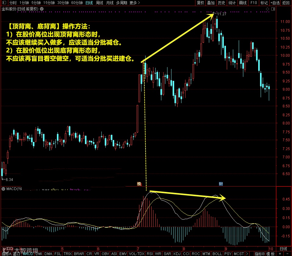Toggle the side panel icon at top-left
The height and width of the screenshot is (256, 292).
pos(4,3)
